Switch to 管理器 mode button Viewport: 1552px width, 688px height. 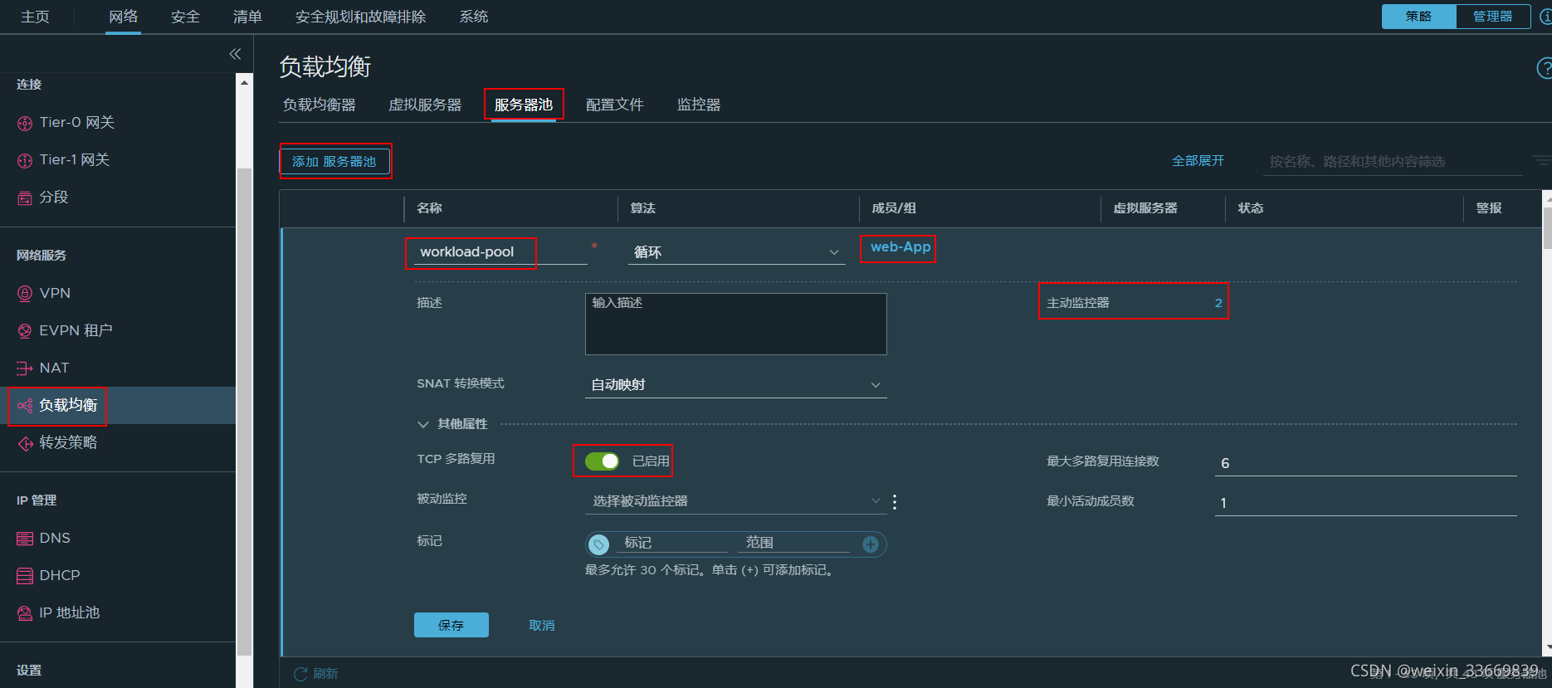1492,17
